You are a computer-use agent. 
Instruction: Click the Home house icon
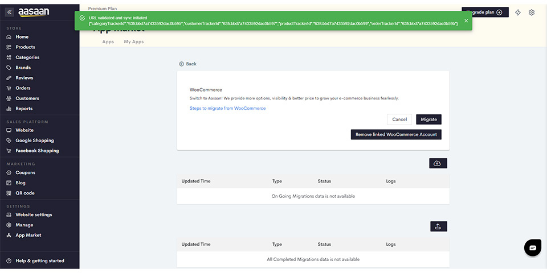point(9,37)
